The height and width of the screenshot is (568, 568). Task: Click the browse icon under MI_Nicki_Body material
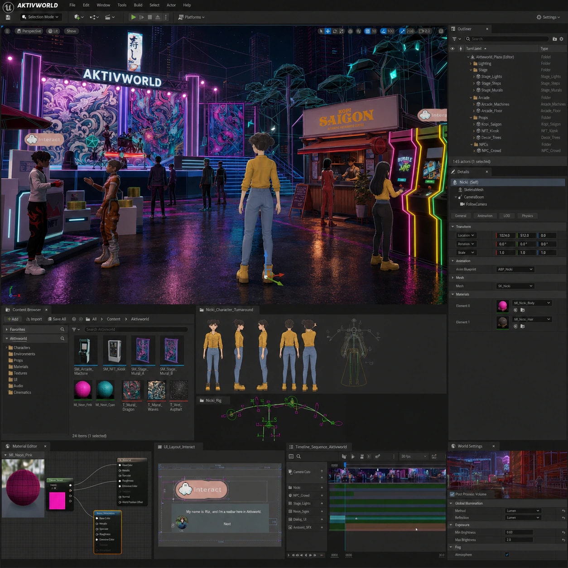click(522, 310)
